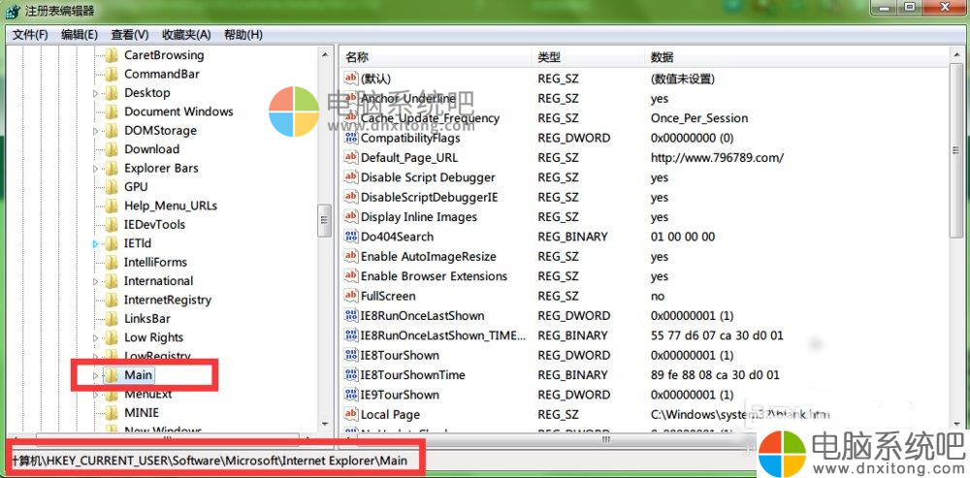The image size is (970, 478).
Task: Click the GPU folder icon
Action: [112, 187]
